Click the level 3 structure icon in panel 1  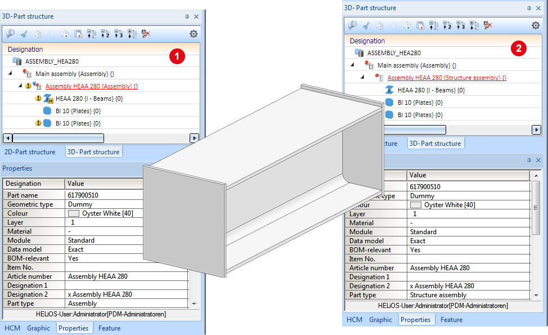119,34
